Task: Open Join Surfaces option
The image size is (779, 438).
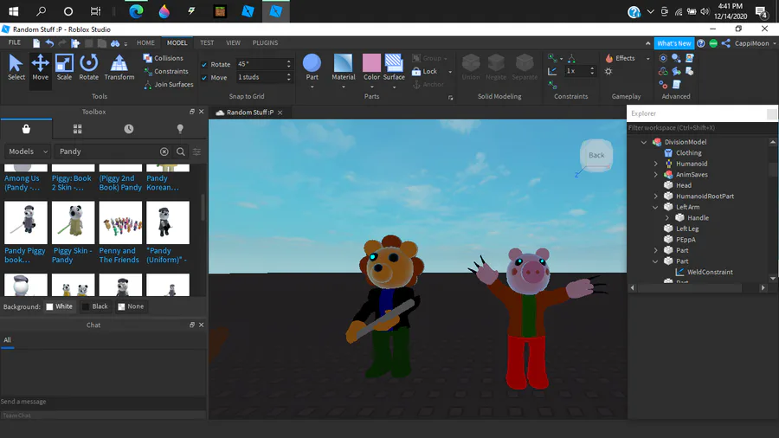Action: (x=169, y=85)
